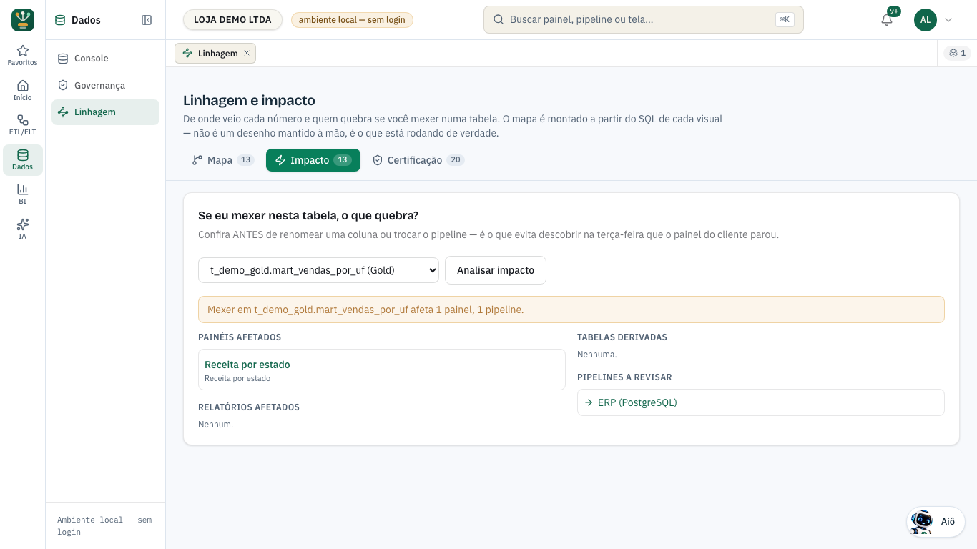Click the orange impact warning message
977x549 pixels.
point(571,310)
